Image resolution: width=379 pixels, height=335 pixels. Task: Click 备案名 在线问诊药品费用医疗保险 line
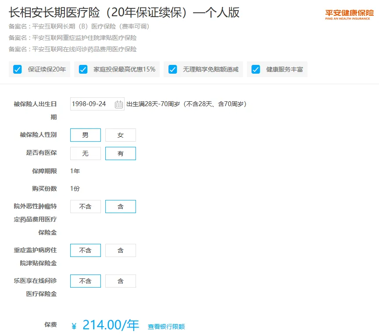(72, 49)
